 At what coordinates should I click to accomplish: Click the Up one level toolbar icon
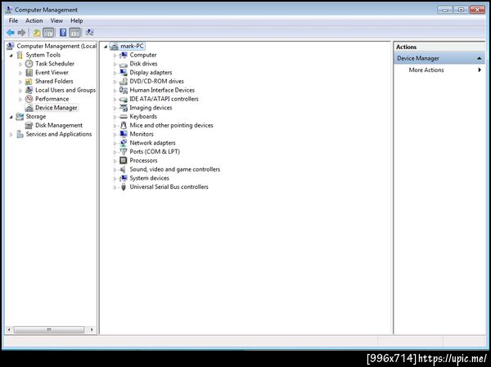coord(37,33)
